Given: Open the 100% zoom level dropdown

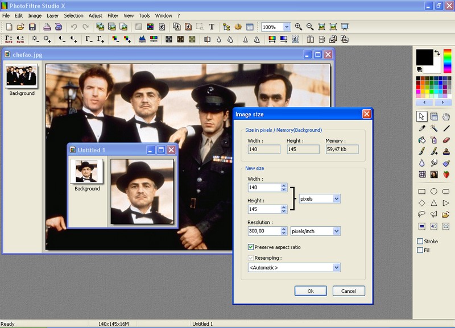Looking at the screenshot, I should [x=287, y=27].
